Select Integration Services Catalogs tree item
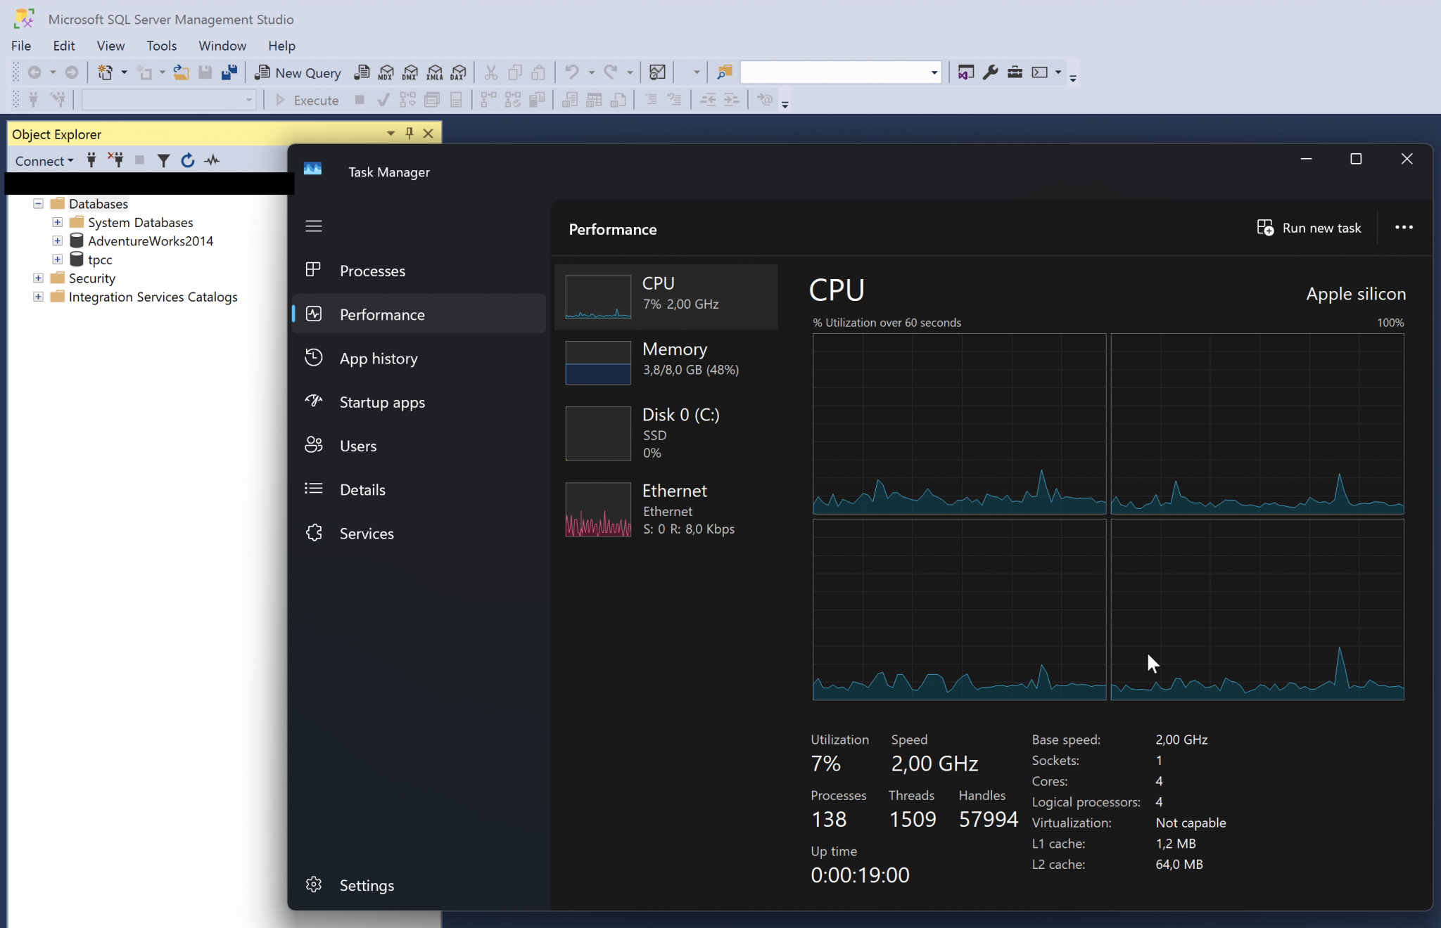This screenshot has width=1441, height=928. coord(153,297)
